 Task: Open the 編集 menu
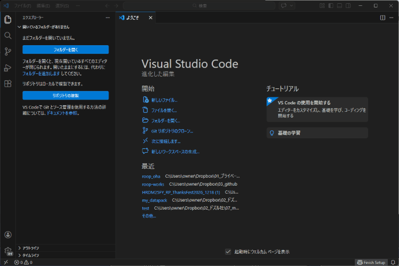(43, 6)
